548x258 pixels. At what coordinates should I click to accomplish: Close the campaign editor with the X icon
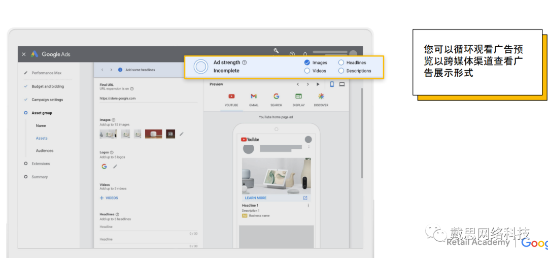(24, 54)
